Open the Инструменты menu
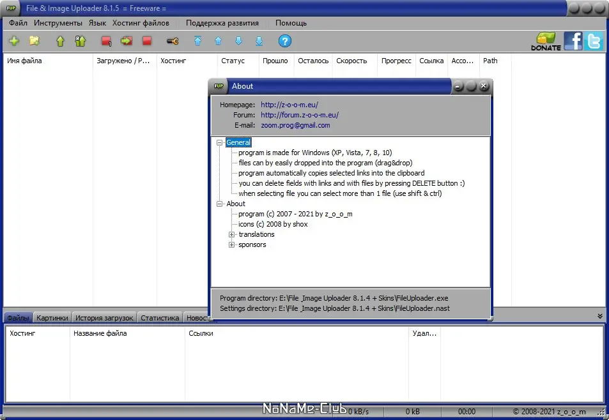 [x=58, y=23]
